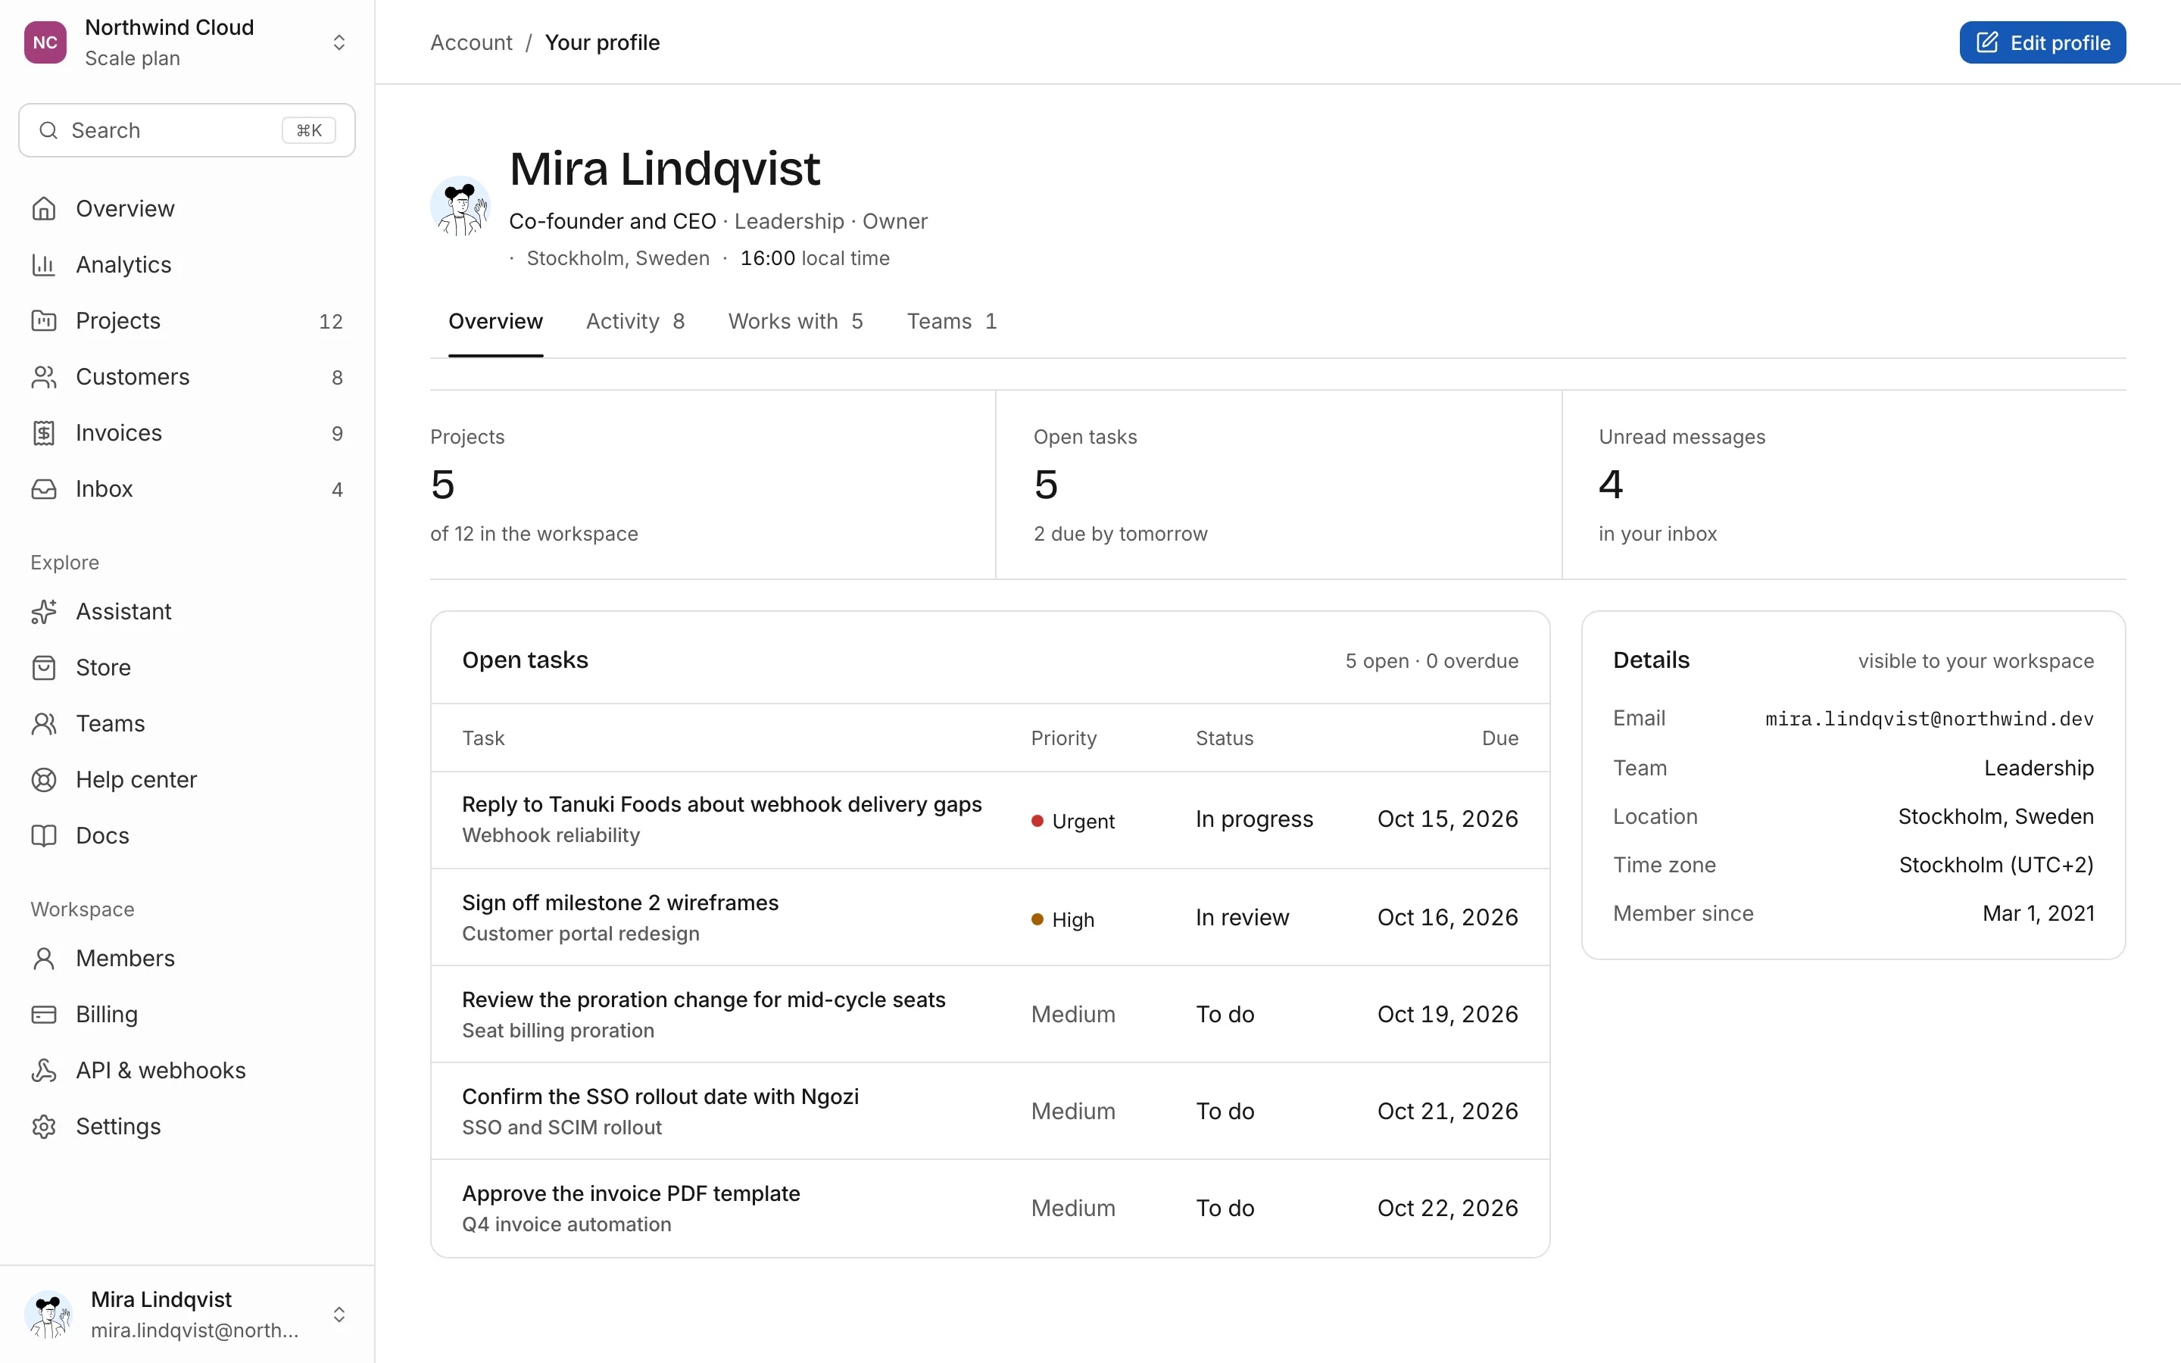Click the Analytics bar chart icon
Image resolution: width=2181 pixels, height=1363 pixels.
43,264
